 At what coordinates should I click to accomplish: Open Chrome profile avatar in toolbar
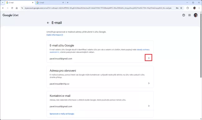(195, 8)
